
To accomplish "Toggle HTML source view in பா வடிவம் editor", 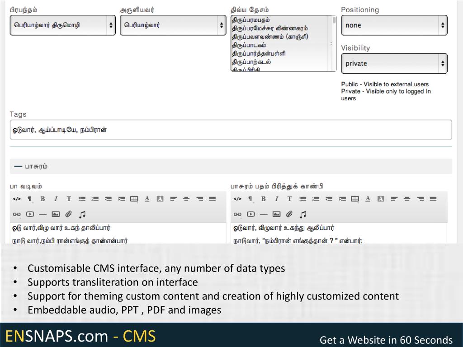I will point(17,199).
